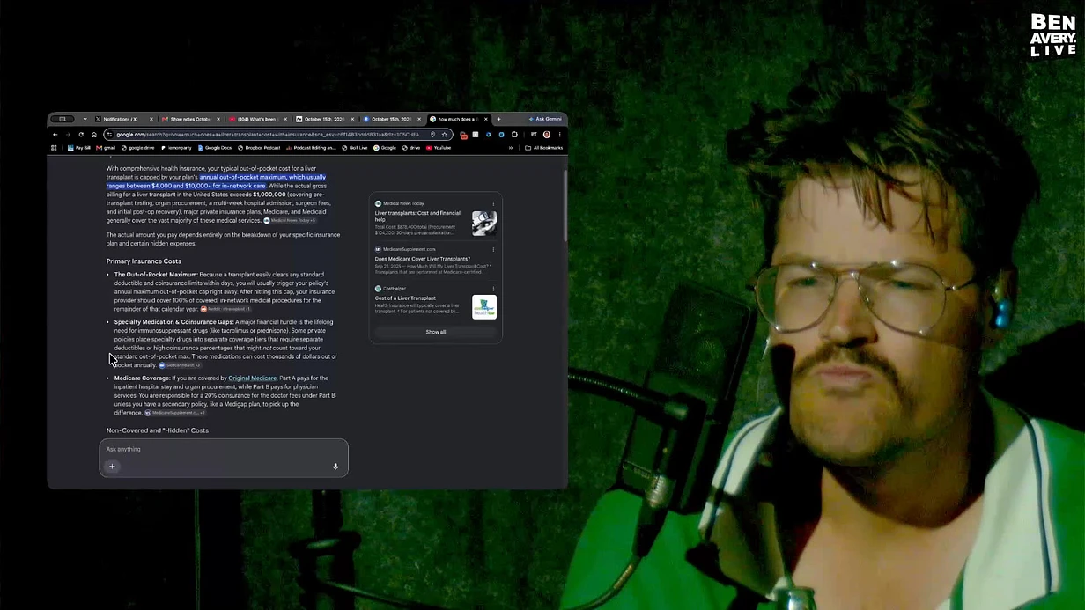The image size is (1085, 610).
Task: Open the home page icon in toolbar
Action: point(94,135)
